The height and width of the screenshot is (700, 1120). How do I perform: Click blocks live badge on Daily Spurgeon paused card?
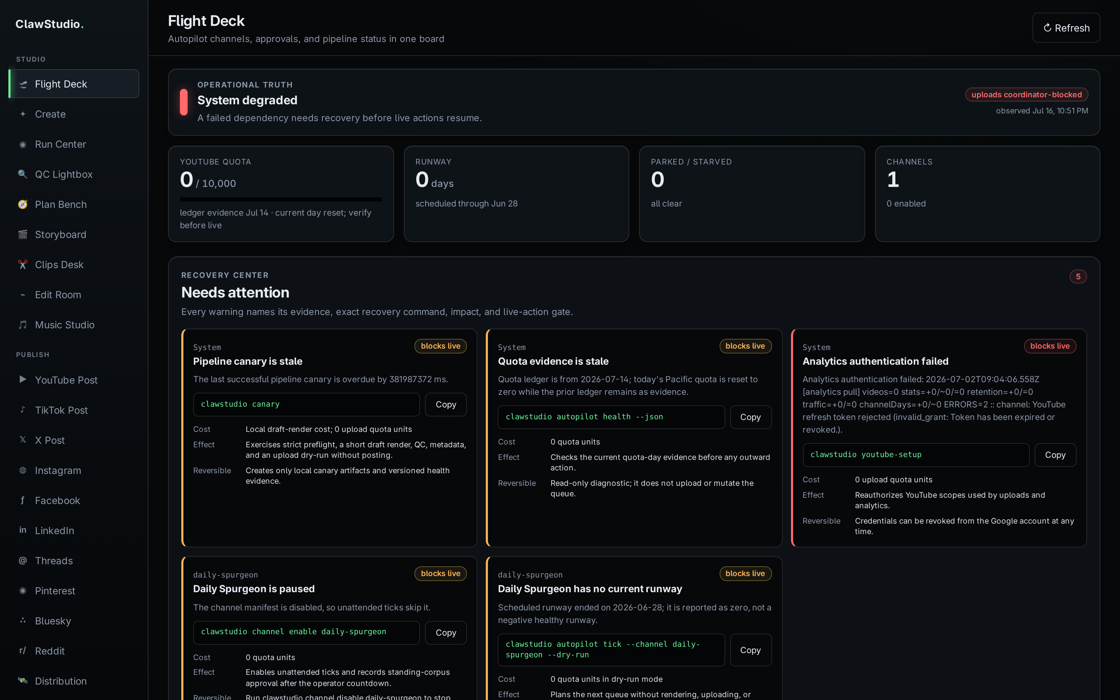[440, 574]
